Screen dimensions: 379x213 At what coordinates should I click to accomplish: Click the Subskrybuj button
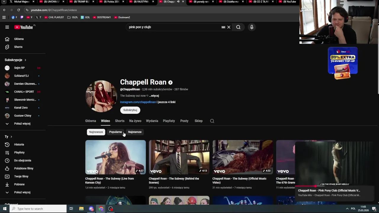tap(130, 110)
